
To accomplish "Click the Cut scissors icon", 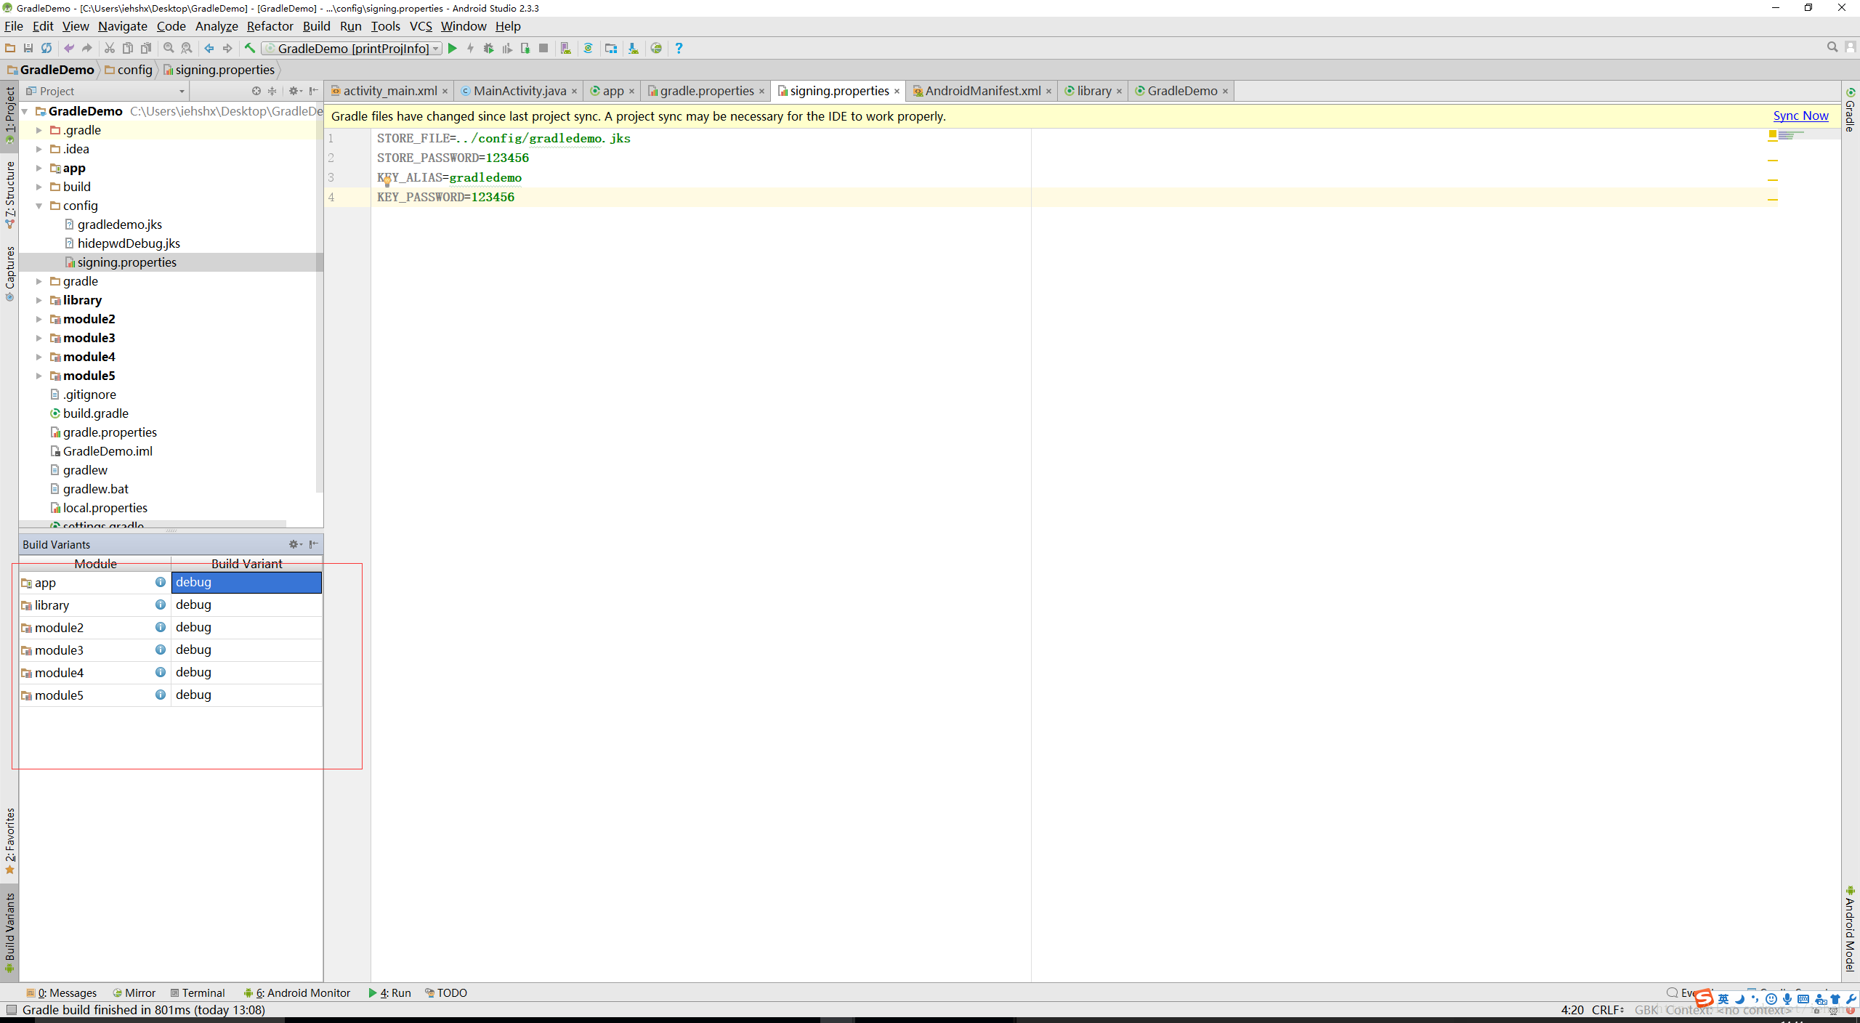I will (x=110, y=48).
